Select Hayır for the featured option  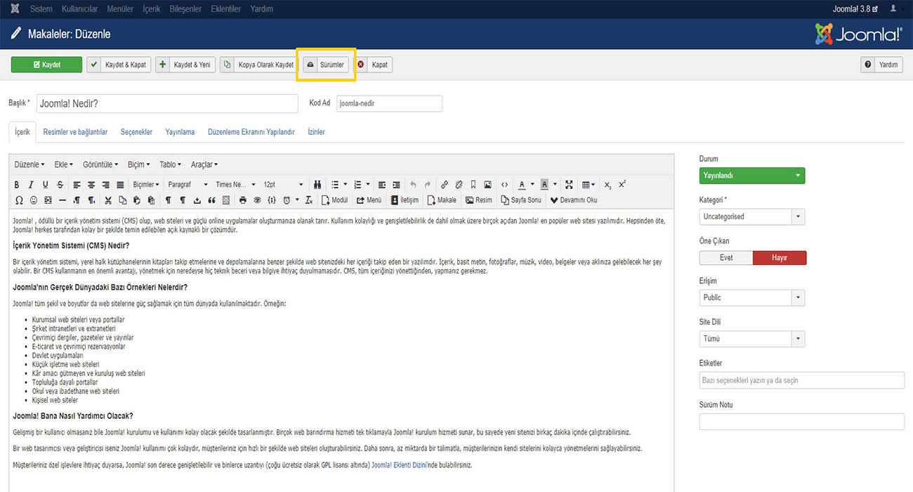pyautogui.click(x=780, y=258)
